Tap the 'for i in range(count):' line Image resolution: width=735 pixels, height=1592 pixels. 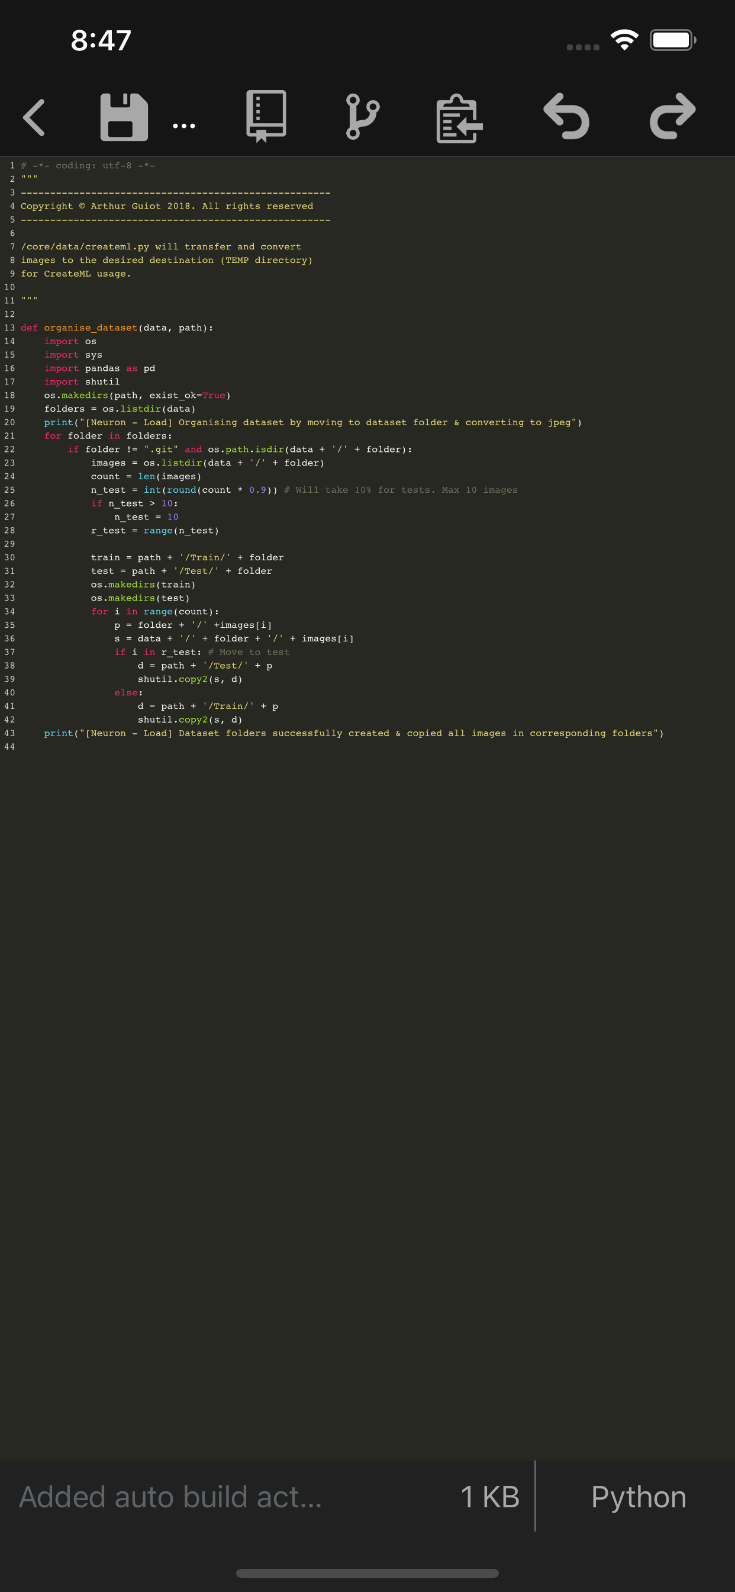tap(155, 612)
